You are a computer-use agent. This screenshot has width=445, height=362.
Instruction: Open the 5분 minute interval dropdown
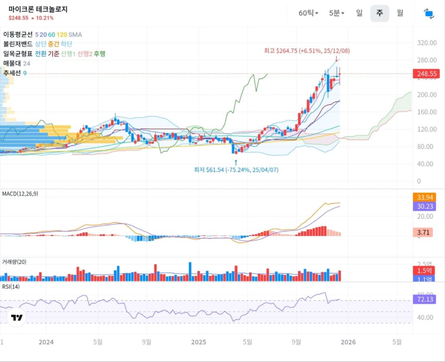[x=336, y=13]
